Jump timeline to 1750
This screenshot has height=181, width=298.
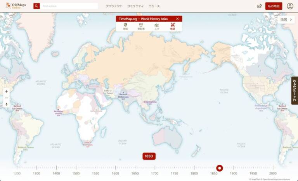(175, 173)
